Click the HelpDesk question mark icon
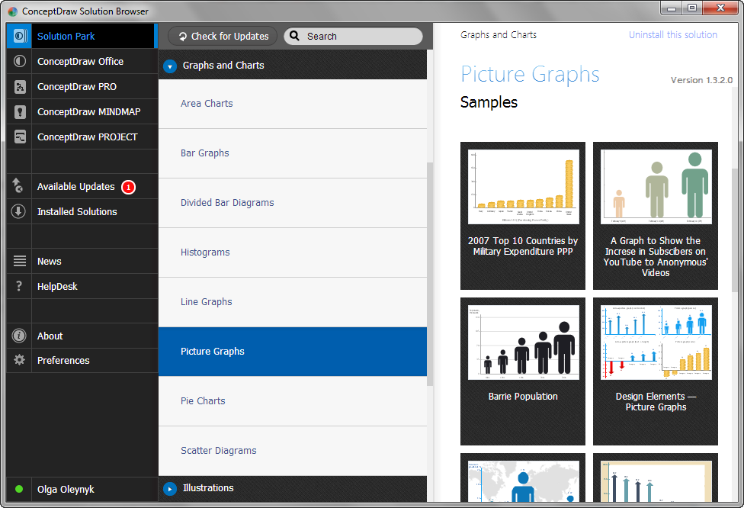The width and height of the screenshot is (744, 508). (x=19, y=286)
